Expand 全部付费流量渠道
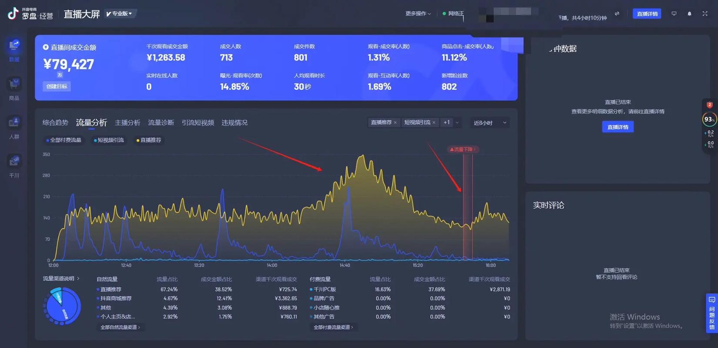Screen dimensions: 718x348 (x=333, y=327)
